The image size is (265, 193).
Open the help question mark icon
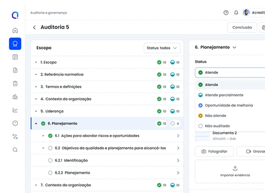226,12
